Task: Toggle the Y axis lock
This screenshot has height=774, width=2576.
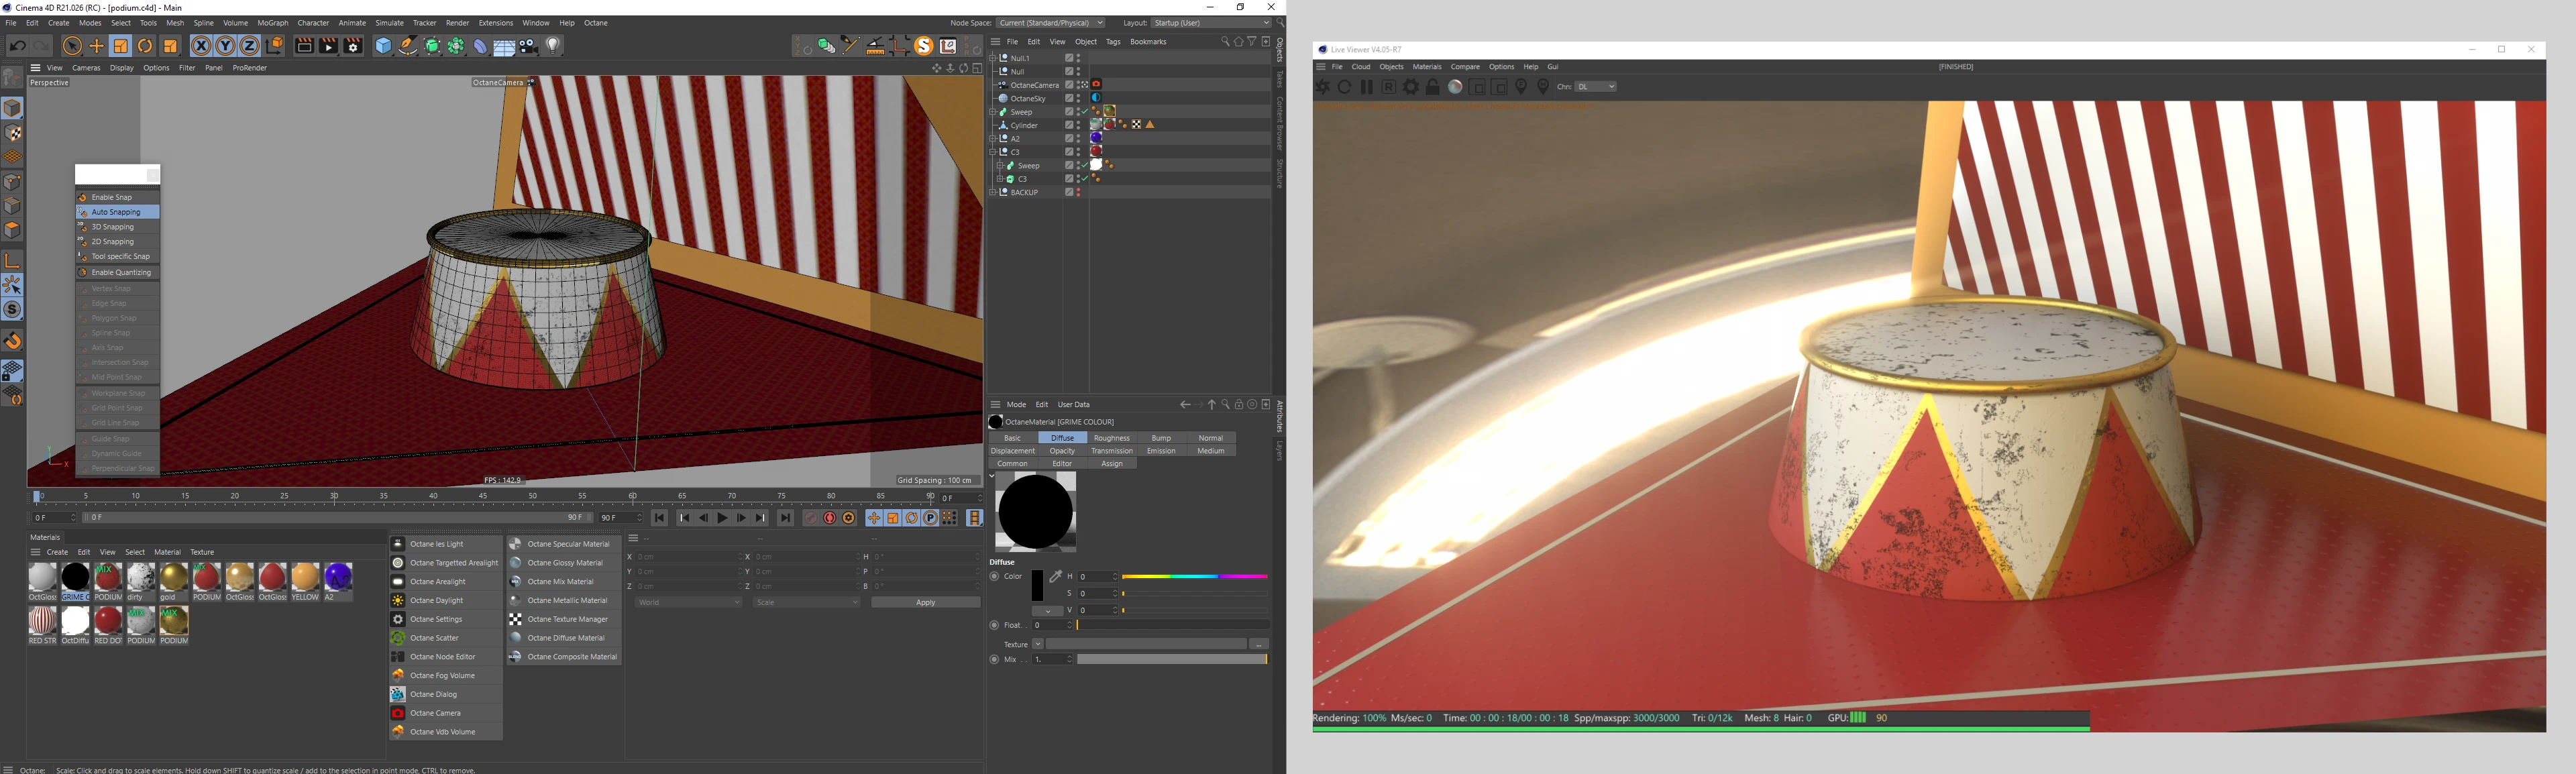Action: pos(225,46)
